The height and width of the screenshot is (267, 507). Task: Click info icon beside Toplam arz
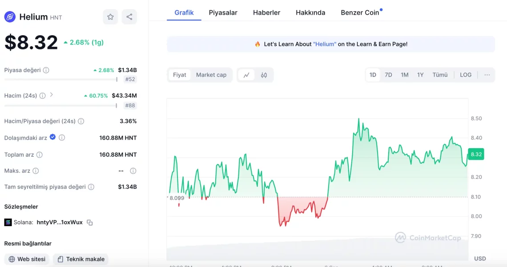point(40,155)
